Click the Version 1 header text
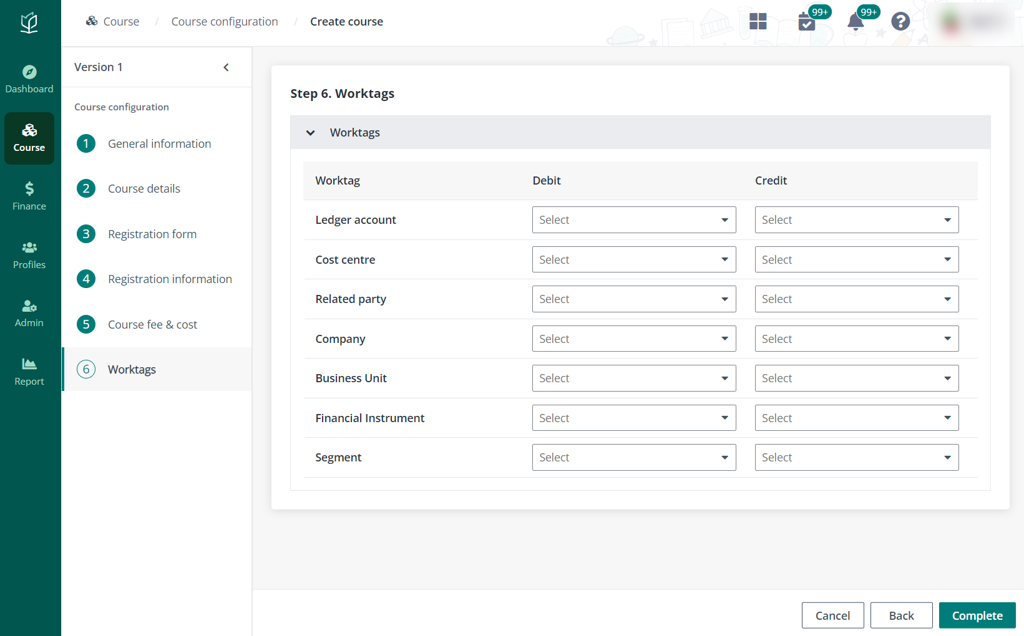Viewport: 1024px width, 636px height. (x=99, y=67)
